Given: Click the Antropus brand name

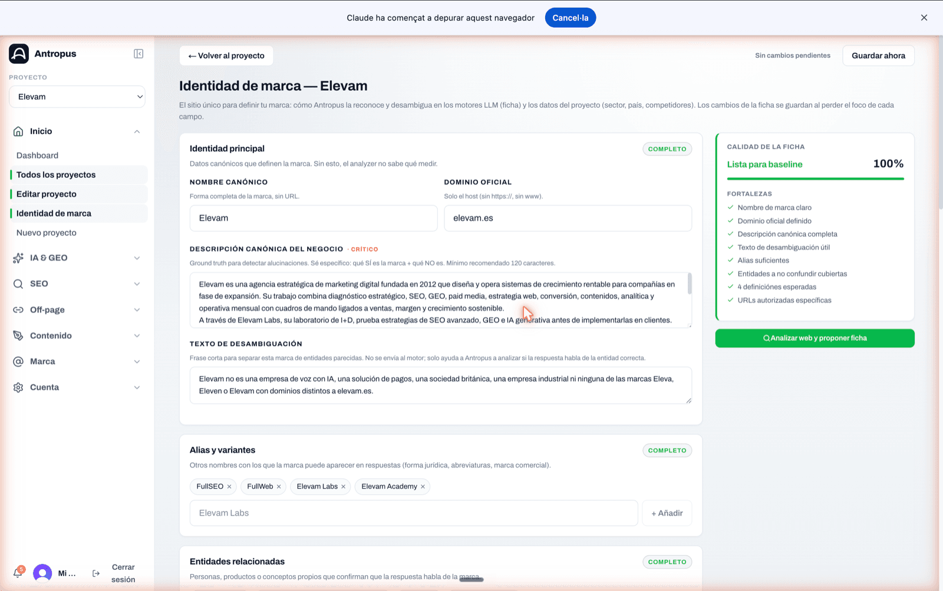Looking at the screenshot, I should [x=55, y=54].
